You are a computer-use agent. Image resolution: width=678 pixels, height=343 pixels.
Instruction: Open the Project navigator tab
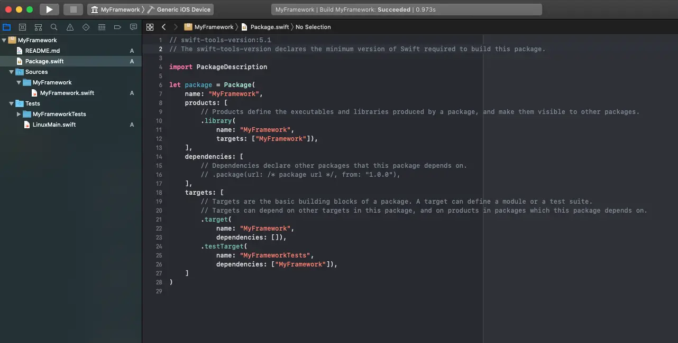coord(7,27)
